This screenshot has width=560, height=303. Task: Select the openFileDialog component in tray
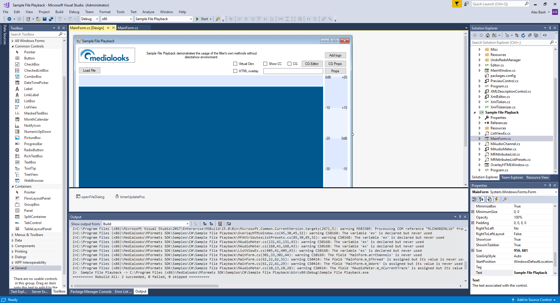90,197
